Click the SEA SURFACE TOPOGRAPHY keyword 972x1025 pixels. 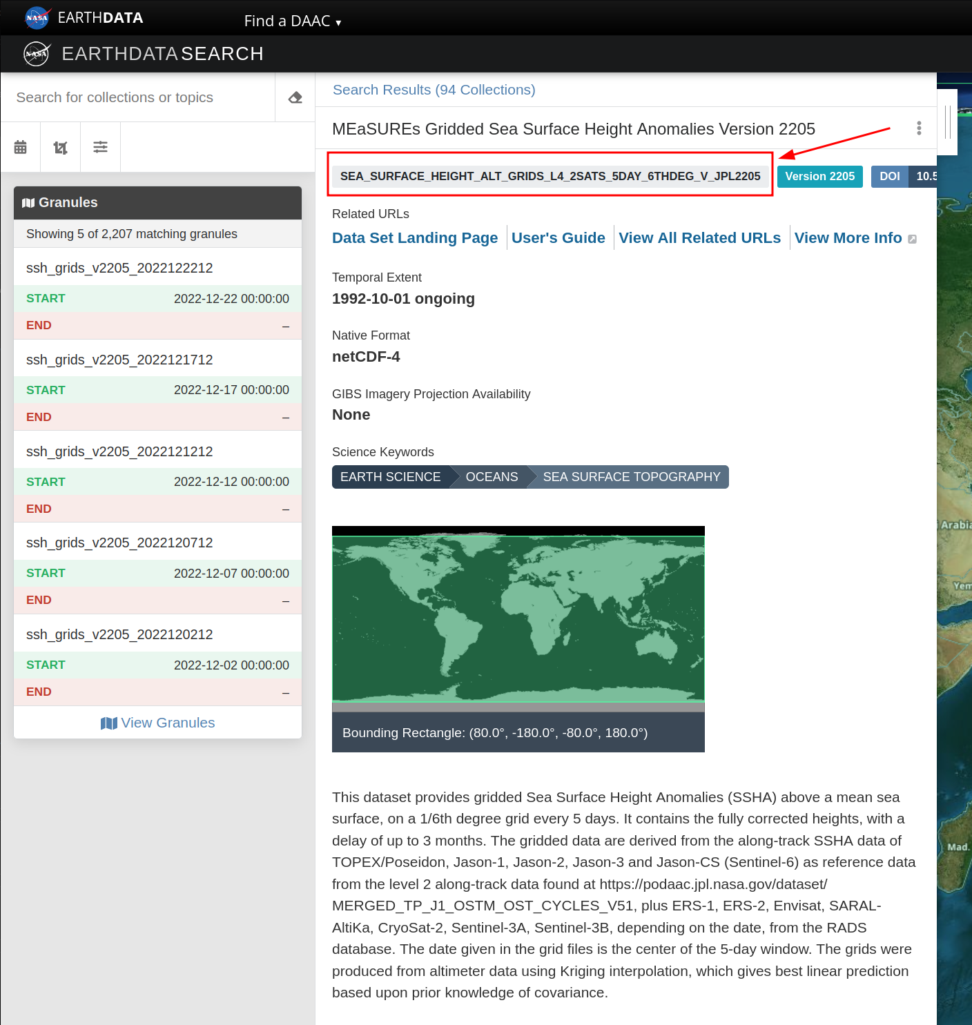(631, 477)
